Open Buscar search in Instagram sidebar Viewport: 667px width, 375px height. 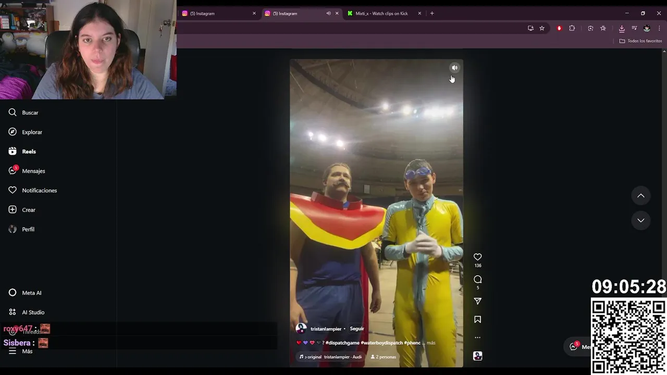(23, 113)
